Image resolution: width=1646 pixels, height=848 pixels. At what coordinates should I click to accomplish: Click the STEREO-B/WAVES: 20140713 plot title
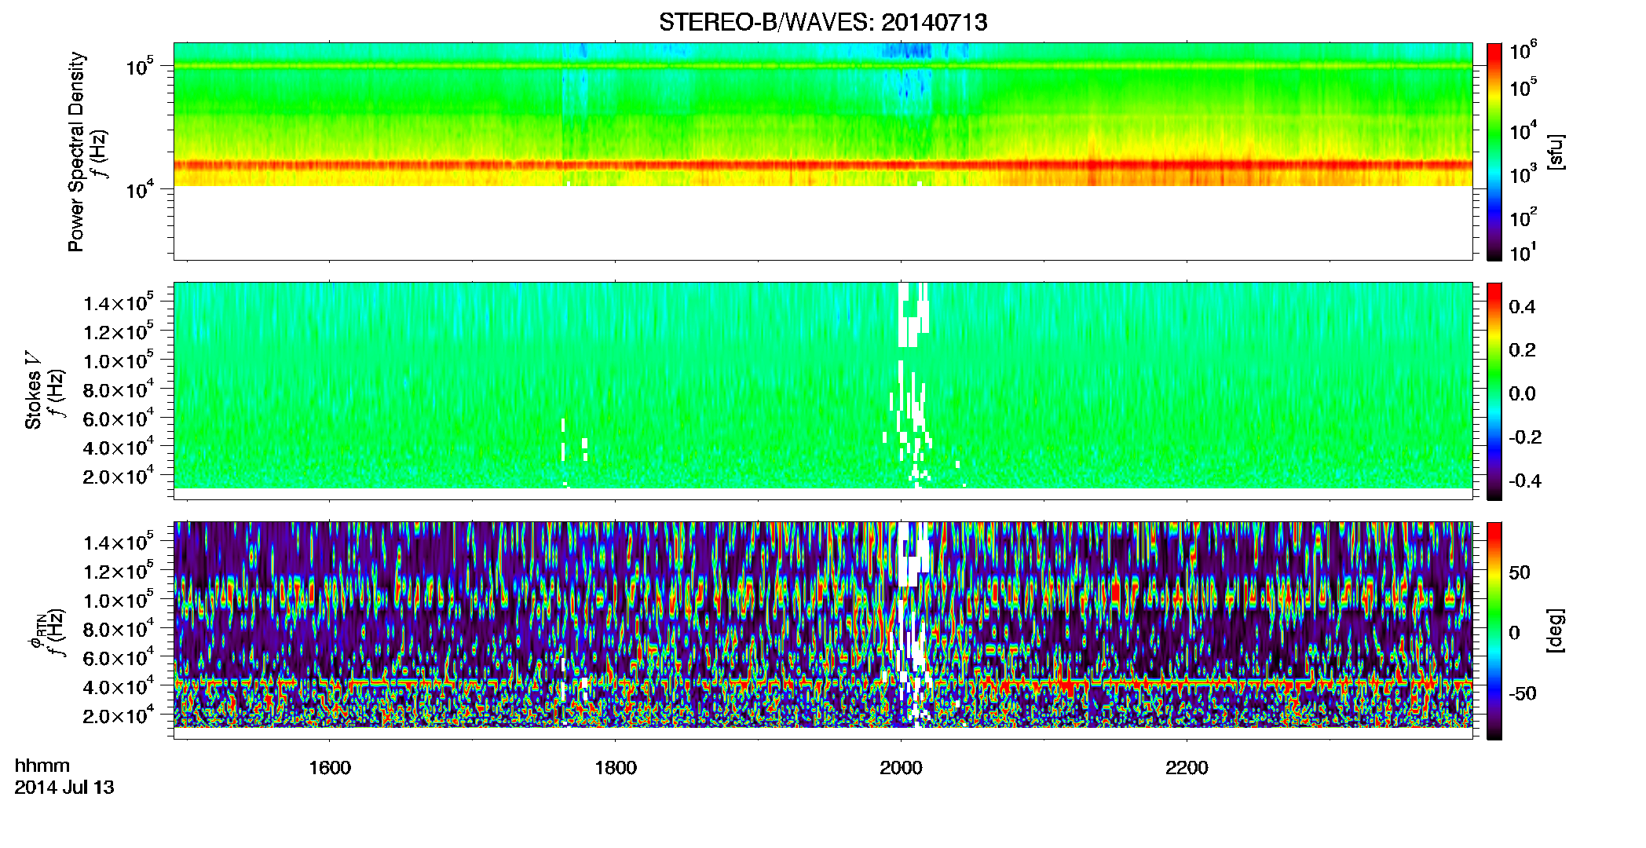(823, 22)
